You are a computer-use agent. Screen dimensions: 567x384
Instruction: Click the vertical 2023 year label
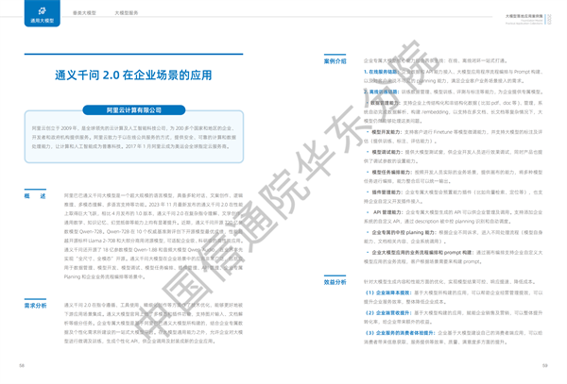point(549,19)
